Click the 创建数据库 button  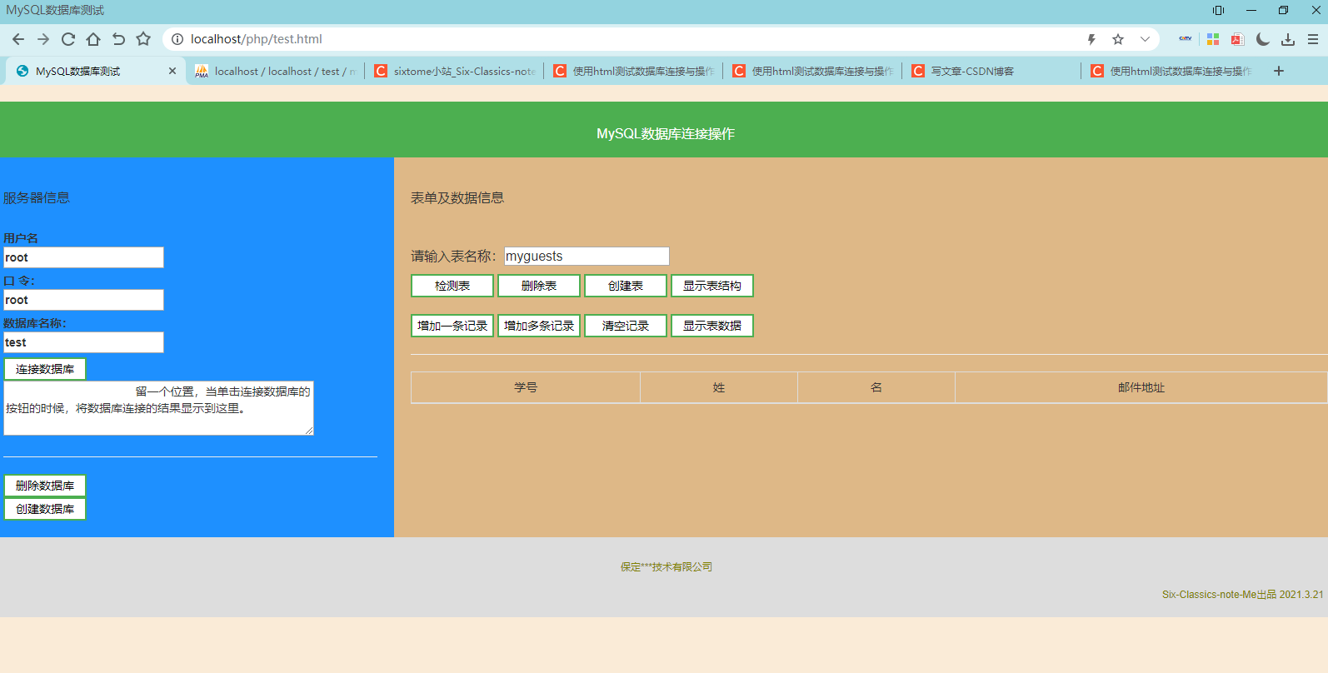45,509
